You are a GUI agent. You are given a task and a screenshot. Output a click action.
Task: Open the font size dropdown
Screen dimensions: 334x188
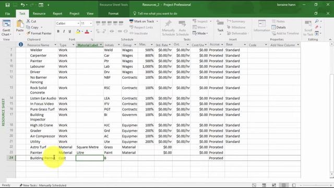[x=91, y=23]
